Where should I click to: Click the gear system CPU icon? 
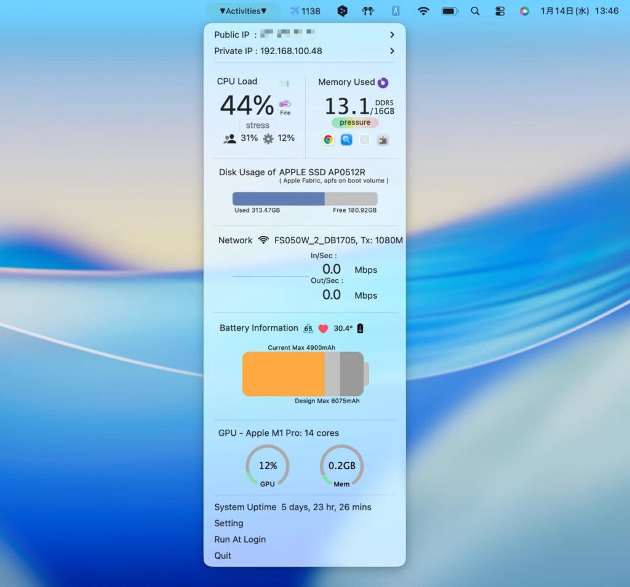pyautogui.click(x=268, y=139)
